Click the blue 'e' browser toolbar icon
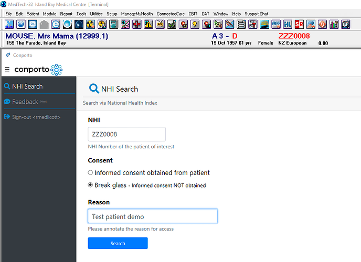361x262 pixels. coord(55,24)
